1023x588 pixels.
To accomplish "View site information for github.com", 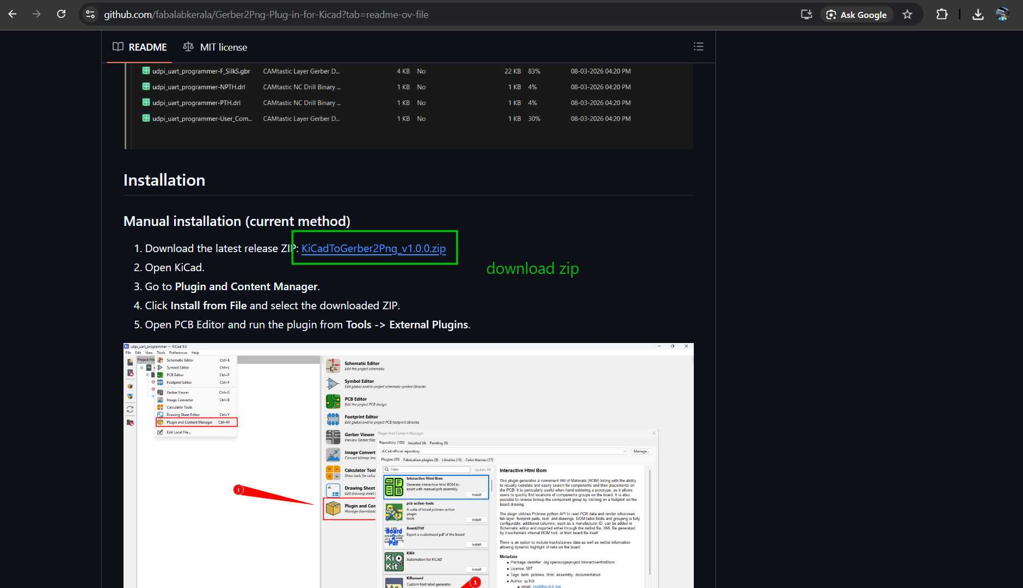I will (90, 15).
